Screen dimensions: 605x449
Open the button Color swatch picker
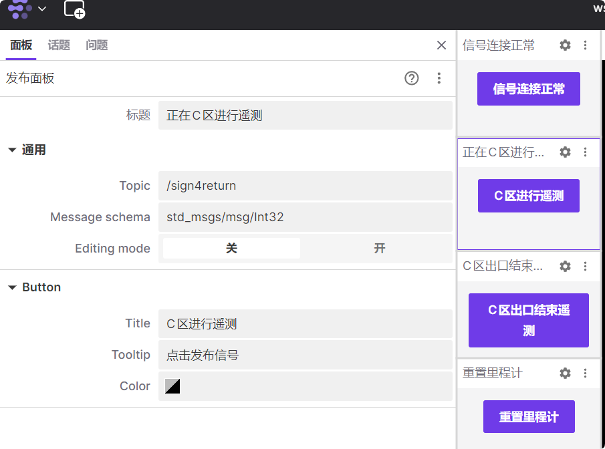(x=172, y=386)
